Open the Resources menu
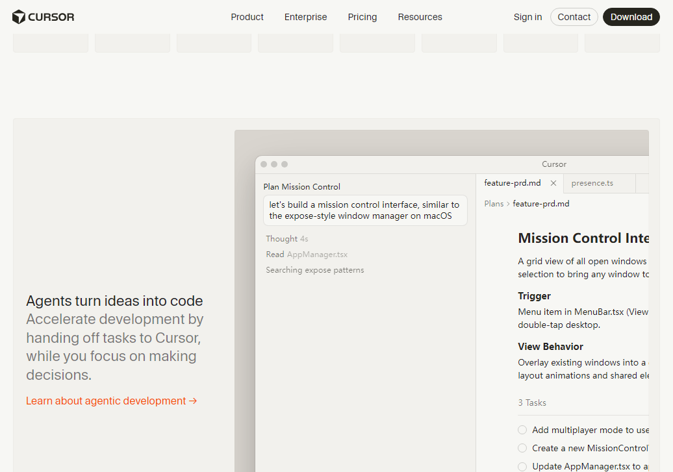Viewport: 673px width, 472px height. (420, 17)
